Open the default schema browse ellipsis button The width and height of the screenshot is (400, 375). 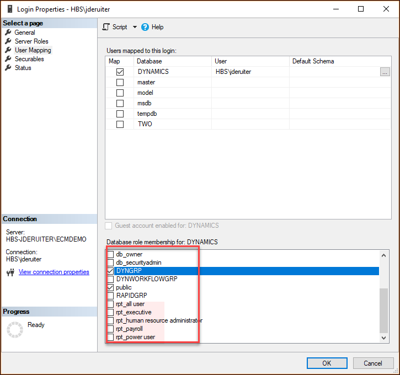385,72
